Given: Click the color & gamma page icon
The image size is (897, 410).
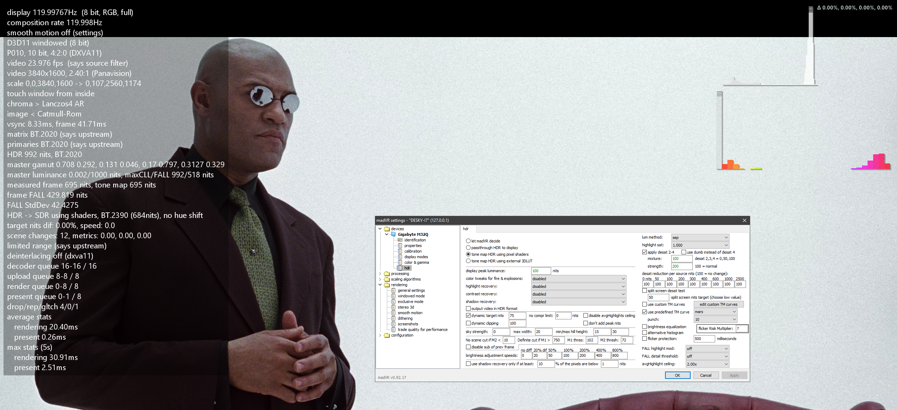Looking at the screenshot, I should 400,262.
